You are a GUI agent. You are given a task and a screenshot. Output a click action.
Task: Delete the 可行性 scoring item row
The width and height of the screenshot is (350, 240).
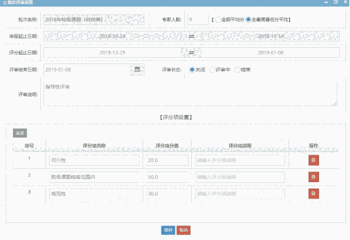click(x=313, y=160)
